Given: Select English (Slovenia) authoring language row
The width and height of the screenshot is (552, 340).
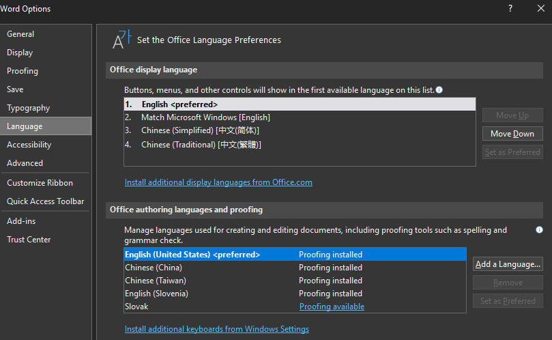Looking at the screenshot, I should click(x=295, y=294).
